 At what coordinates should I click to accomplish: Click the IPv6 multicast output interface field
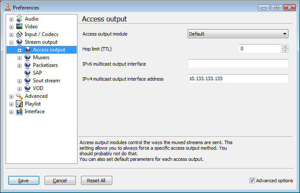238,64
